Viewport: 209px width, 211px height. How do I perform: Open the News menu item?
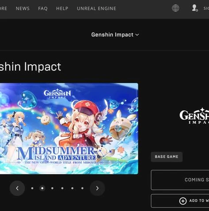coord(23,8)
